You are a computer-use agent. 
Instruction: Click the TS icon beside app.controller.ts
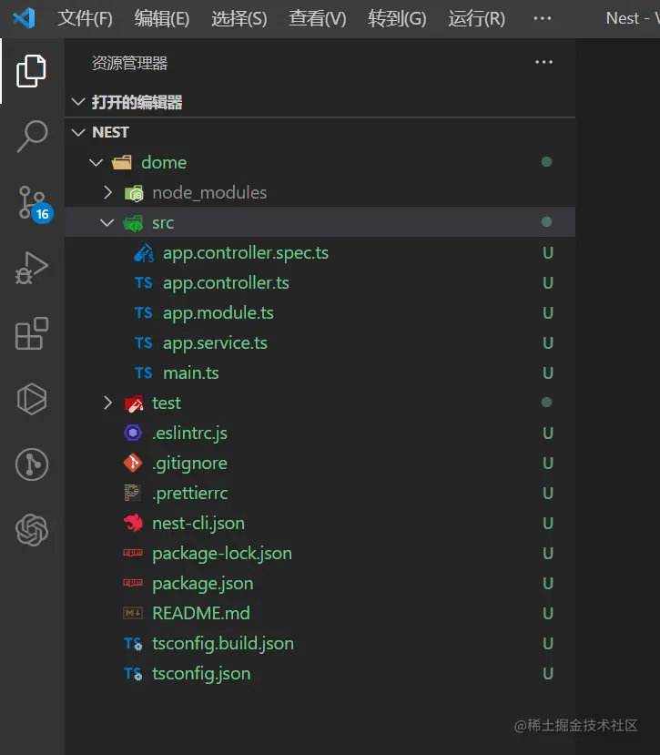point(144,282)
